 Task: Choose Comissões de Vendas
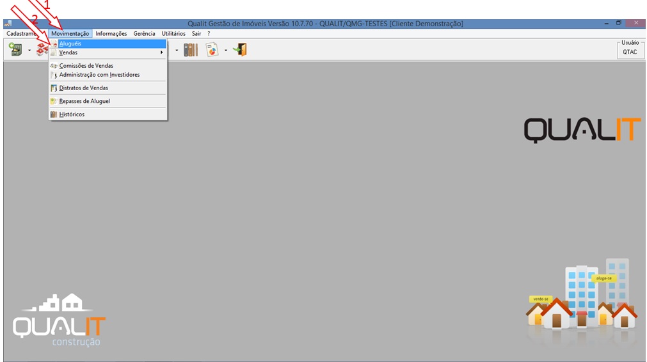point(108,65)
